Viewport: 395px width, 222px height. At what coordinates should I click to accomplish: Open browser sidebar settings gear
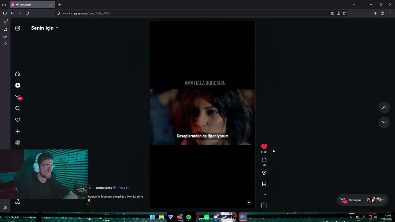(5, 208)
